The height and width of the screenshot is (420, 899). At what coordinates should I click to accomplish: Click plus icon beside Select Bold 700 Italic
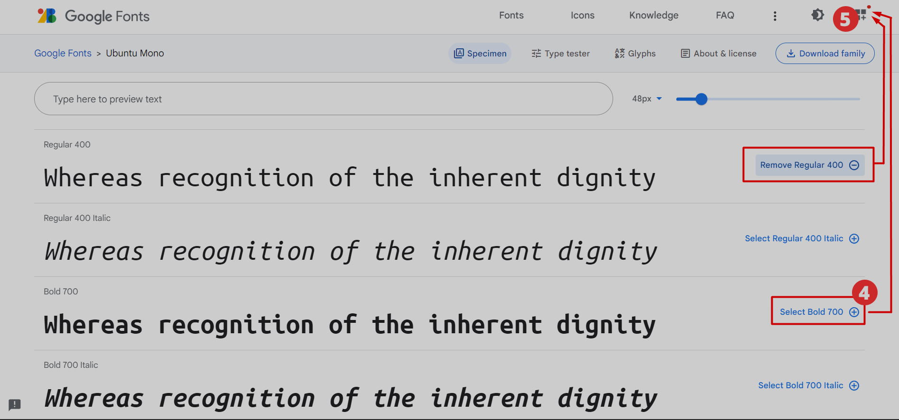pyautogui.click(x=854, y=385)
